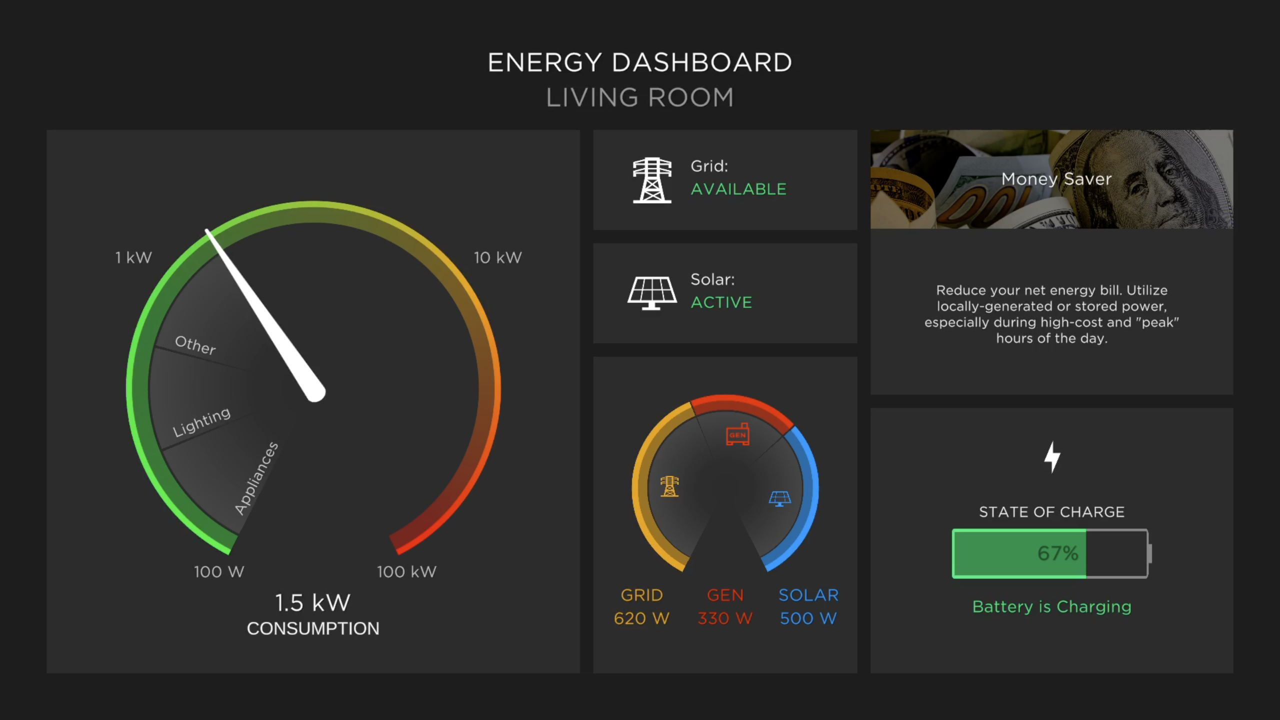This screenshot has width=1280, height=720.
Task: Click the Solar ACTIVE status text
Action: click(721, 302)
